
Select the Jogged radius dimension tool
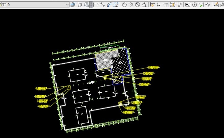(x=131, y=5)
